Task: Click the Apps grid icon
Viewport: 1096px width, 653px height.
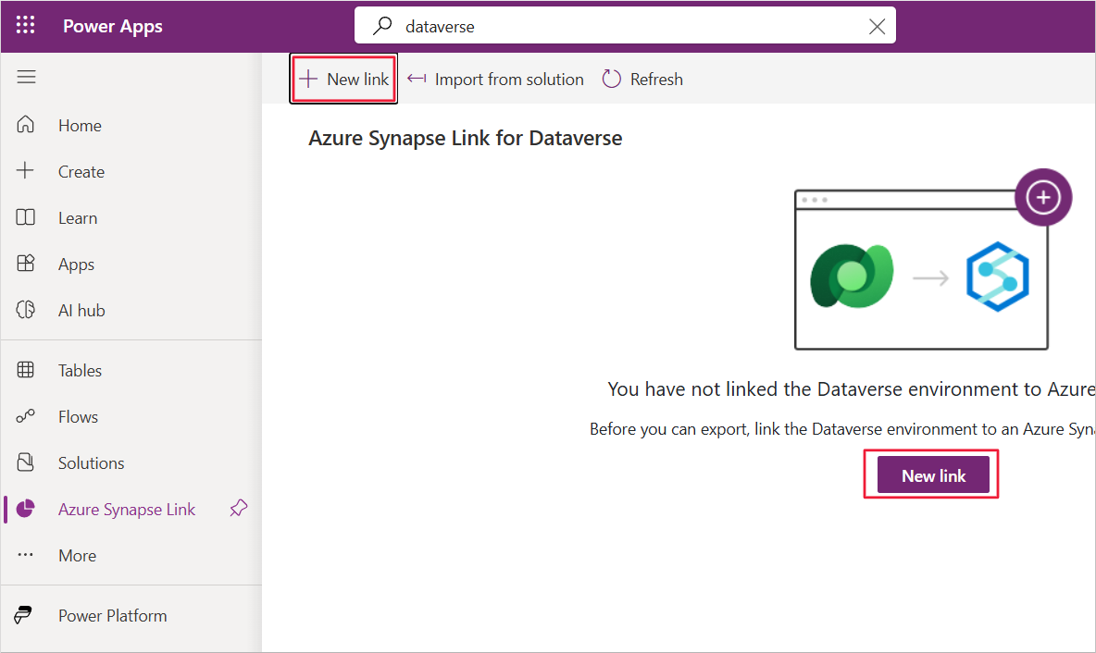Action: tap(26, 264)
